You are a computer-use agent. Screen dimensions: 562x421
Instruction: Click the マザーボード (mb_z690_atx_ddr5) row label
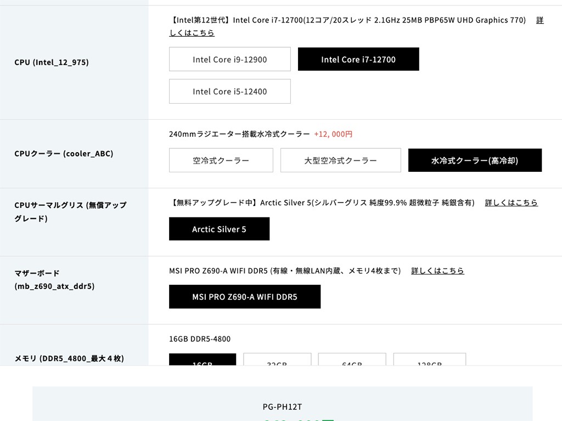coord(54,279)
